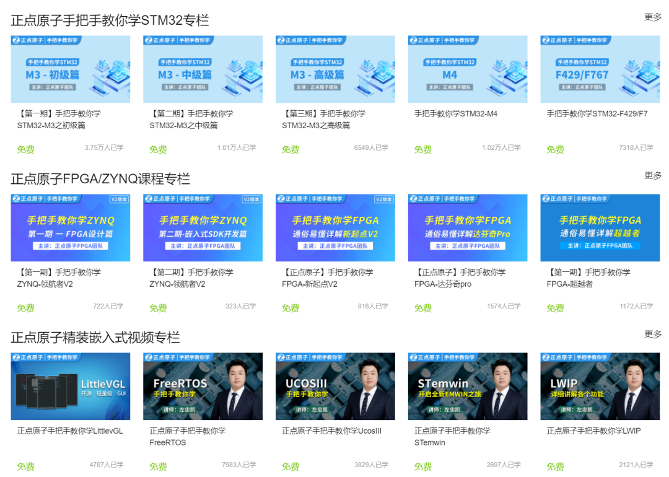
Task: Open title 正点原子手把手教你学FreeRTOS
Action: [188, 437]
